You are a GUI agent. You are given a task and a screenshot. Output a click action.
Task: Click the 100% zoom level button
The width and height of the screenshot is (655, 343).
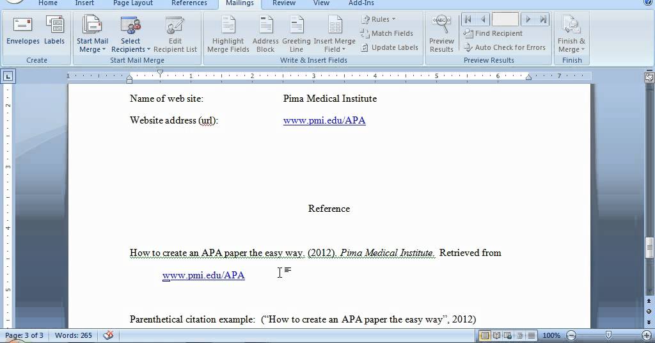[551, 335]
